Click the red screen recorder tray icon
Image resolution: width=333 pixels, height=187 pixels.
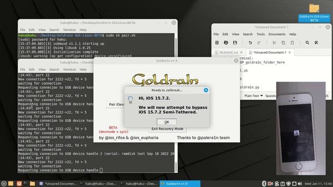[x=270, y=183]
